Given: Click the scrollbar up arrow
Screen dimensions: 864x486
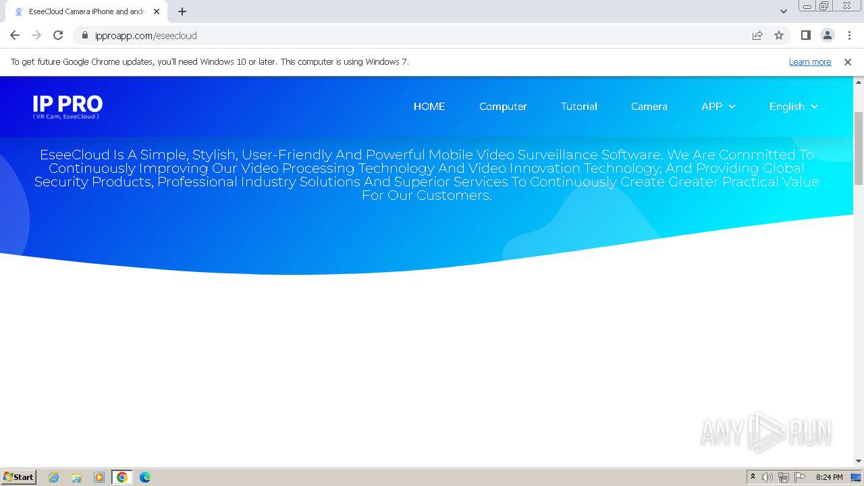Looking at the screenshot, I should click(859, 82).
